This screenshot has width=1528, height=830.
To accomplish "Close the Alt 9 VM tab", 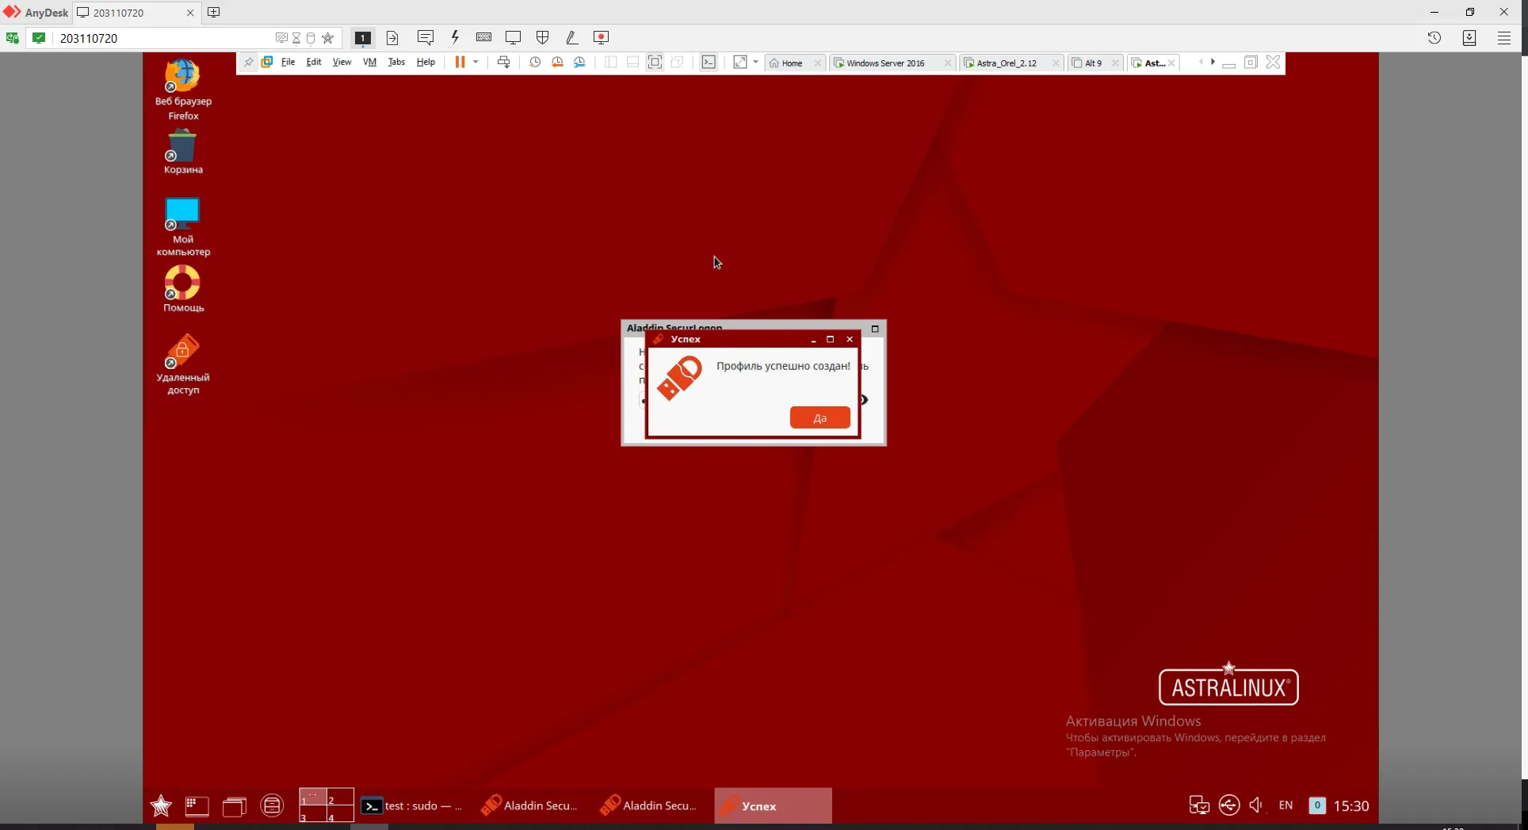I will click(1115, 63).
